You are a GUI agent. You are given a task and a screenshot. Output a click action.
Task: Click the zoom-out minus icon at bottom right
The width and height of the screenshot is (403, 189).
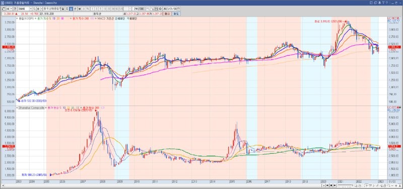[392, 185]
